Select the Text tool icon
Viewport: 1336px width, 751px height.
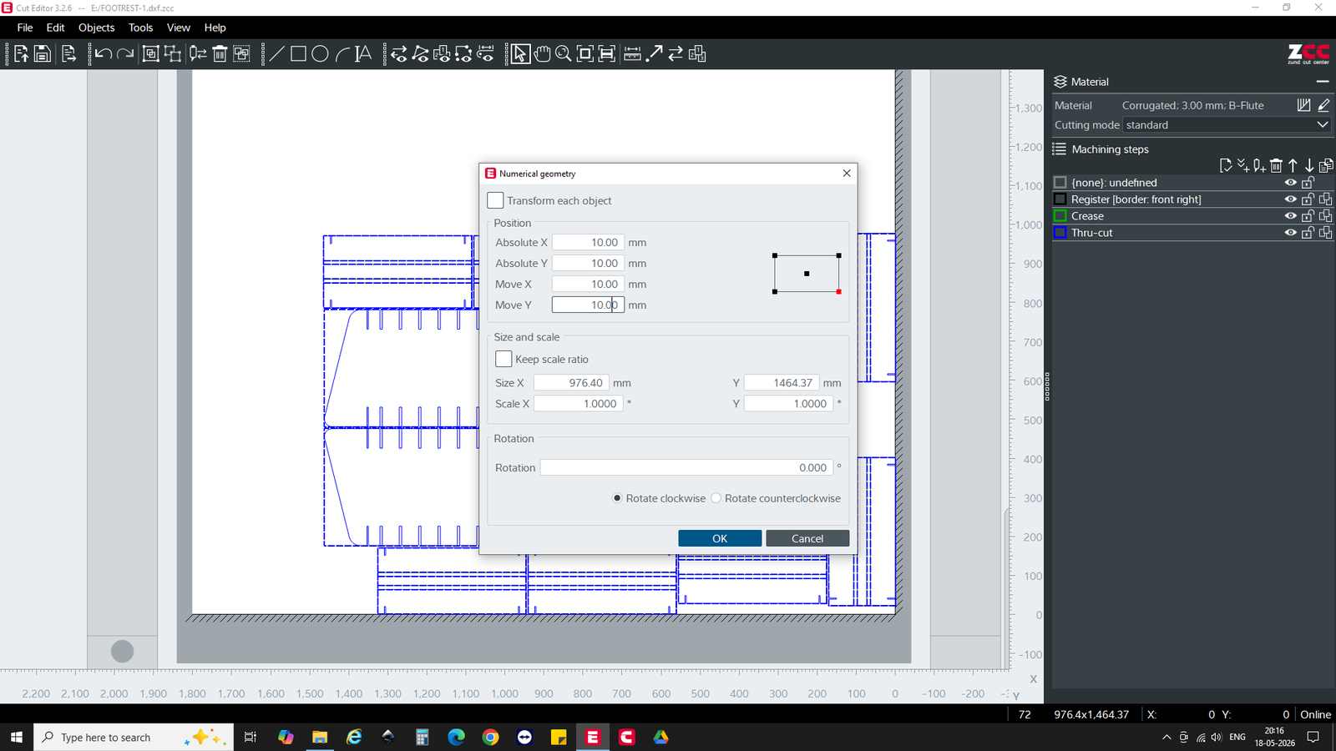point(363,54)
